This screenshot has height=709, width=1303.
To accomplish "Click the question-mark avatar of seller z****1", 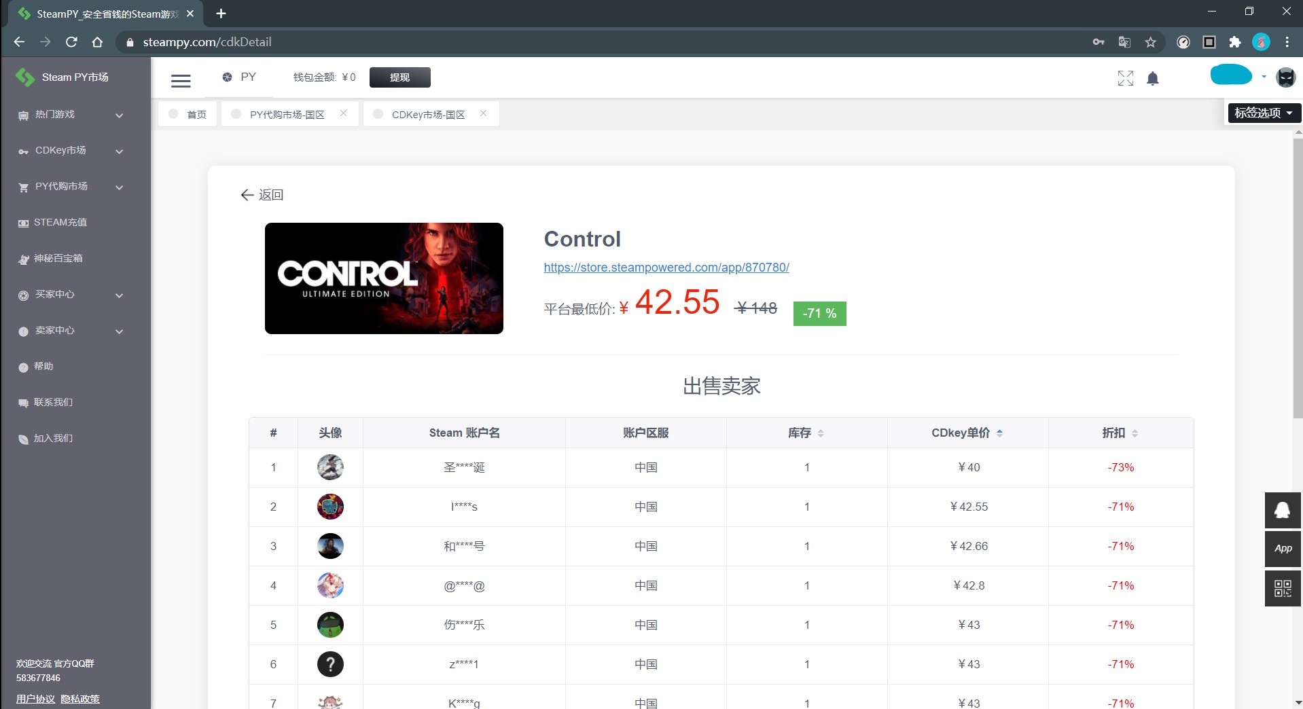I will point(330,664).
